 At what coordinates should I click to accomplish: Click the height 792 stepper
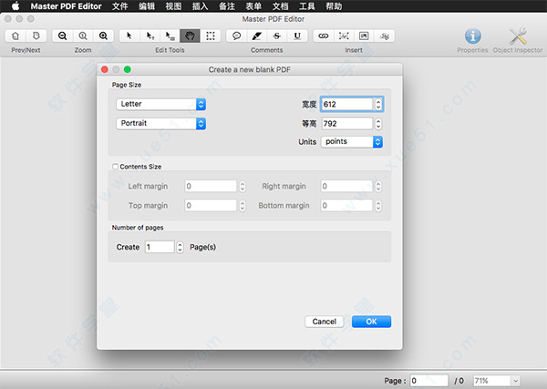point(378,123)
